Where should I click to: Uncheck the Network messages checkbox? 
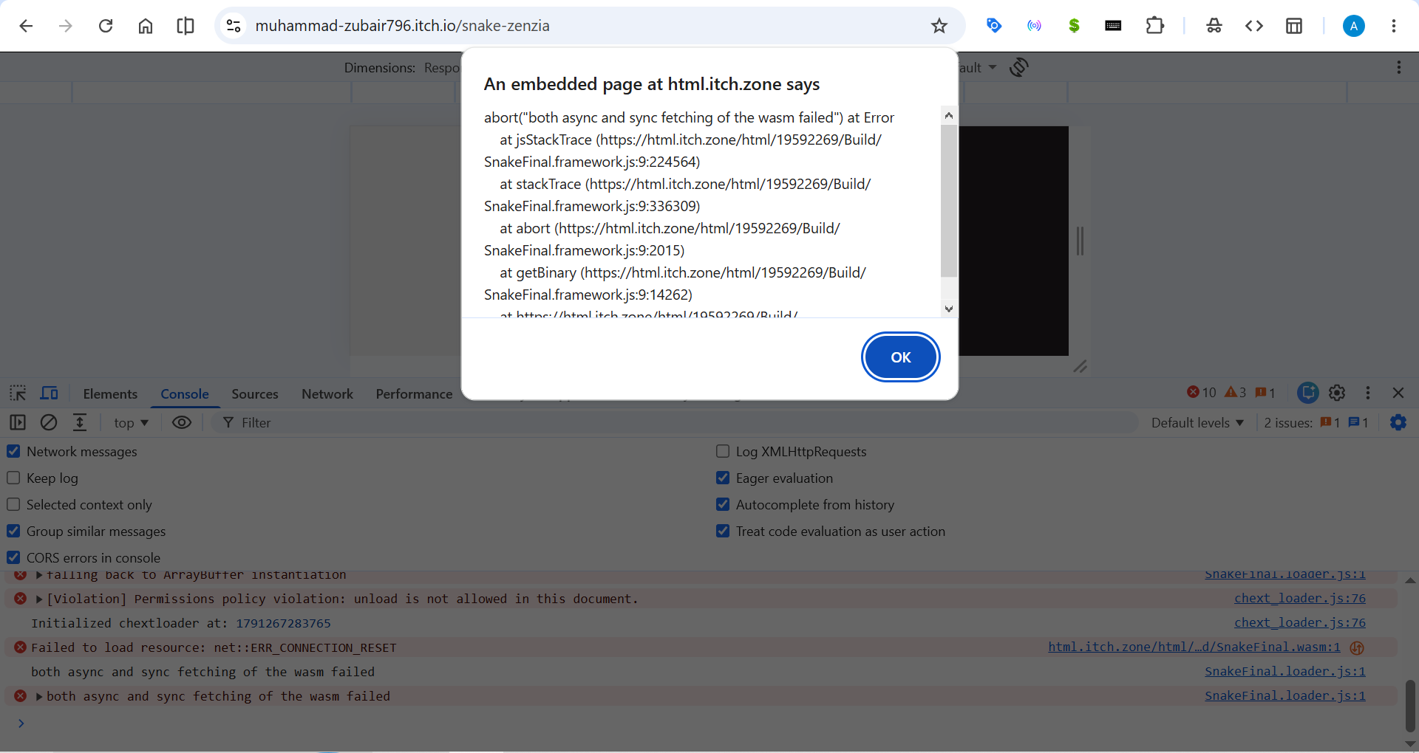point(13,451)
